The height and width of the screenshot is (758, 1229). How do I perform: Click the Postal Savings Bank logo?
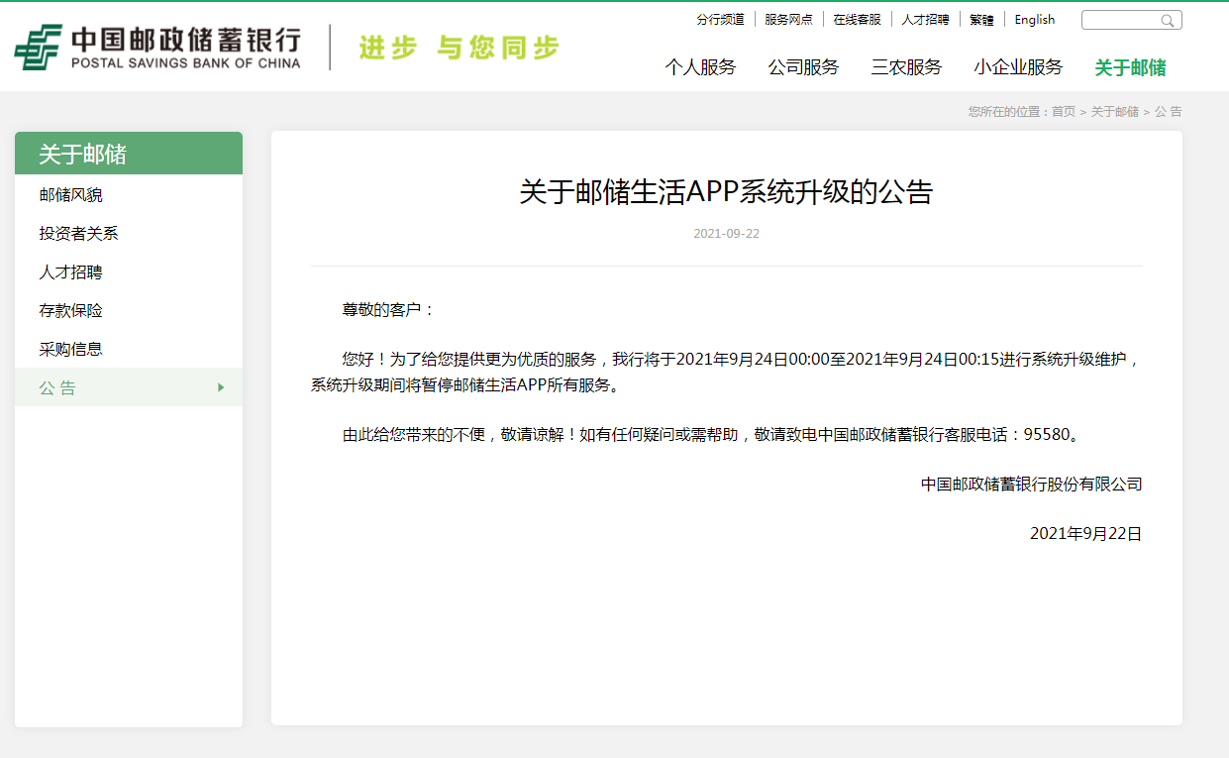coord(156,47)
